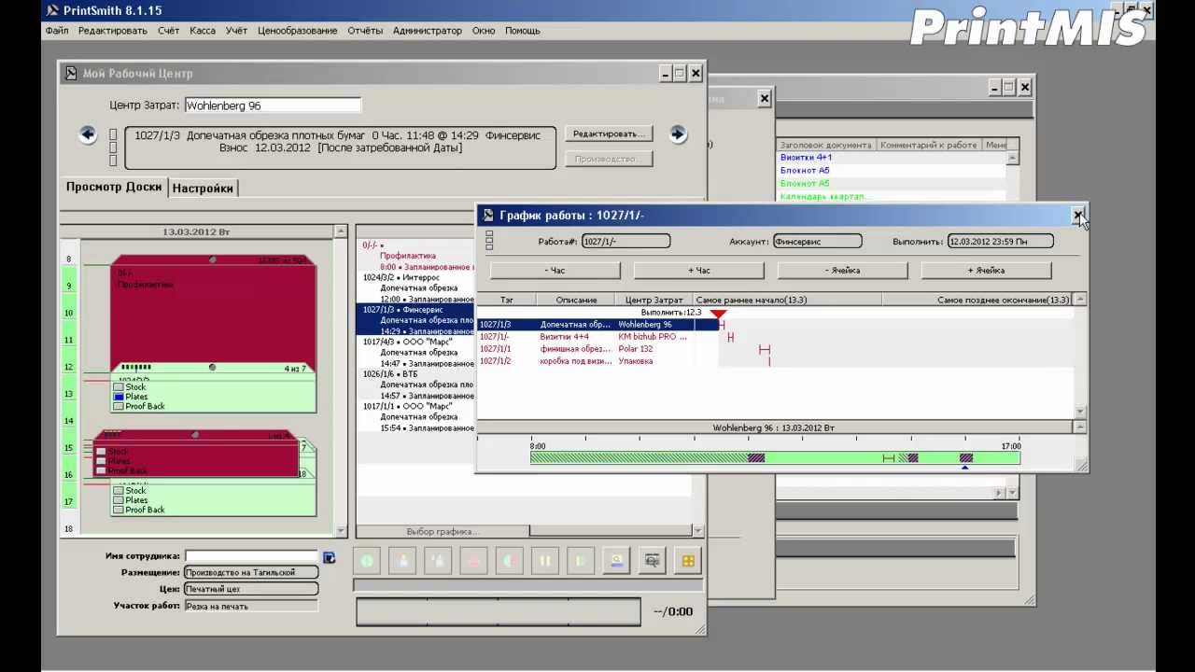Click Визитки 4+1 in back window list

click(807, 158)
